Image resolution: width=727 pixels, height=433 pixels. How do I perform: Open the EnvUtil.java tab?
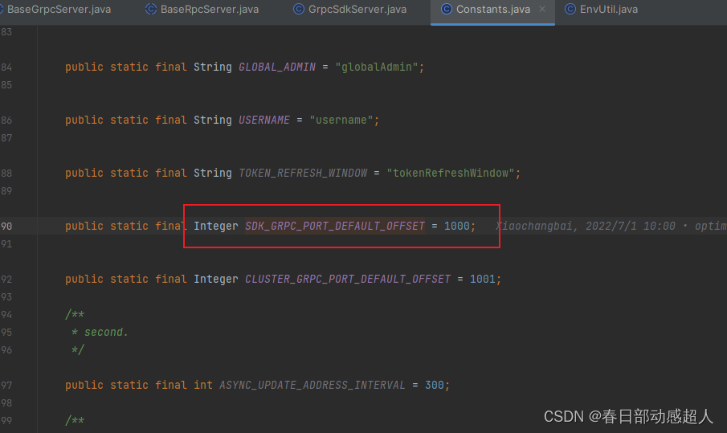[x=601, y=10]
